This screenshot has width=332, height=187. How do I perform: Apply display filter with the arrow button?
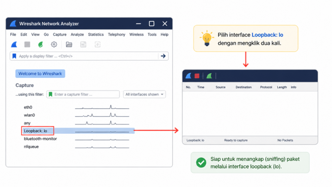click(x=163, y=56)
